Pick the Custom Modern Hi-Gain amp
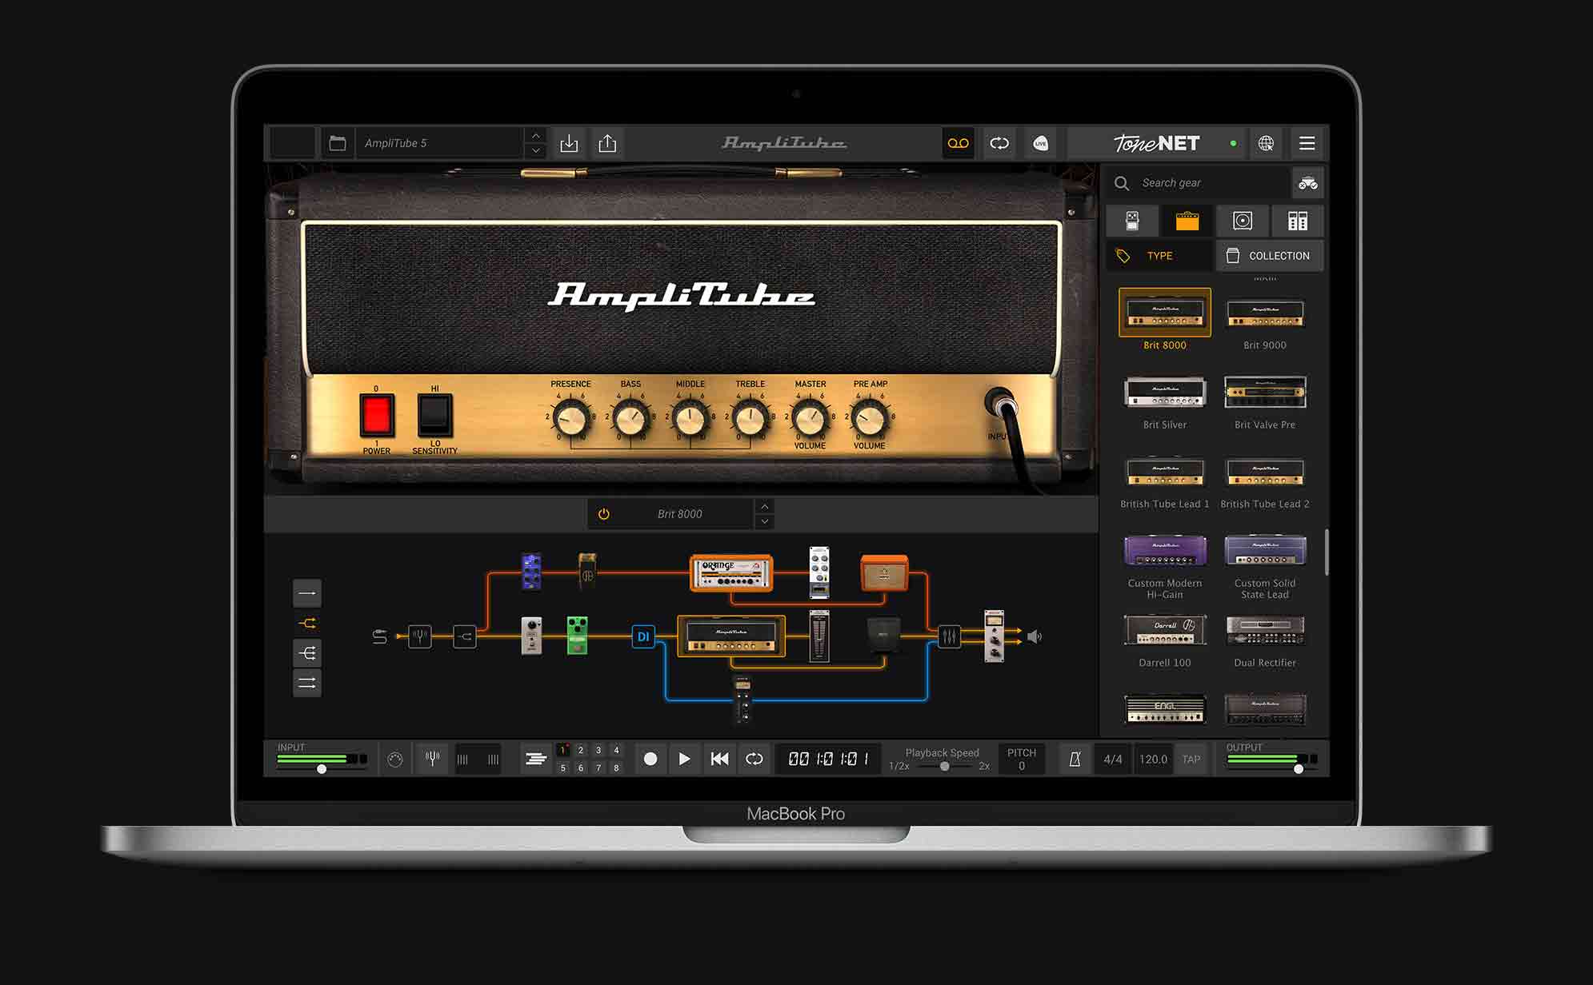Screen dimensions: 1593x985 coord(1165,550)
